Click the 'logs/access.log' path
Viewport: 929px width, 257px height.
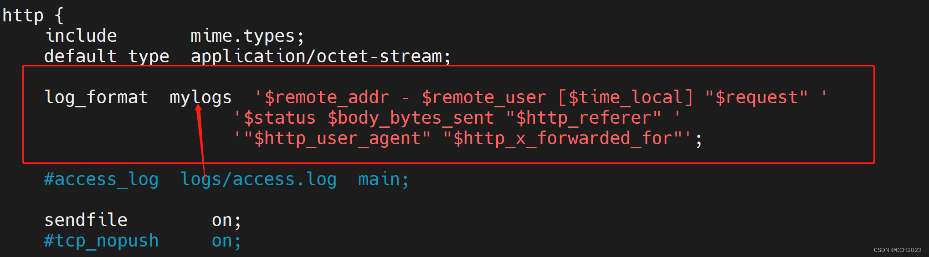point(258,179)
